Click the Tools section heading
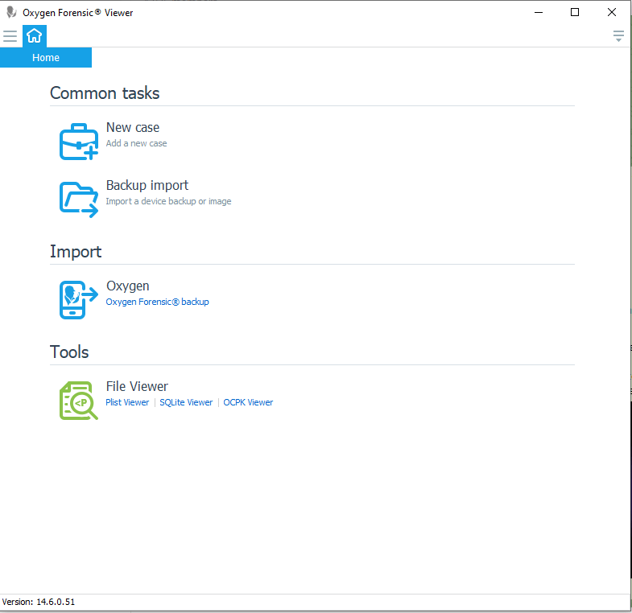Viewport: 632px width, 613px height. click(69, 352)
